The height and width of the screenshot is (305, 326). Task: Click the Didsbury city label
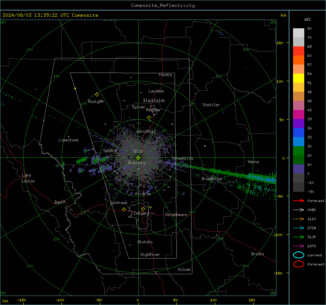point(137,162)
